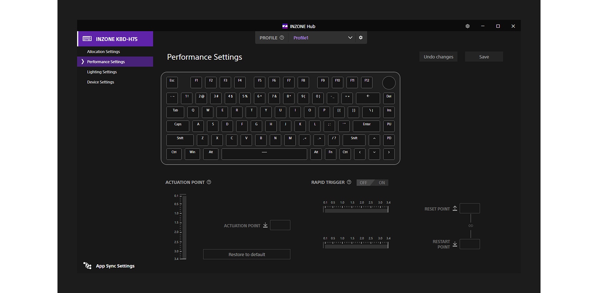The height and width of the screenshot is (293, 598).
Task: Select the left Shift key on keyboard
Action: pos(180,140)
